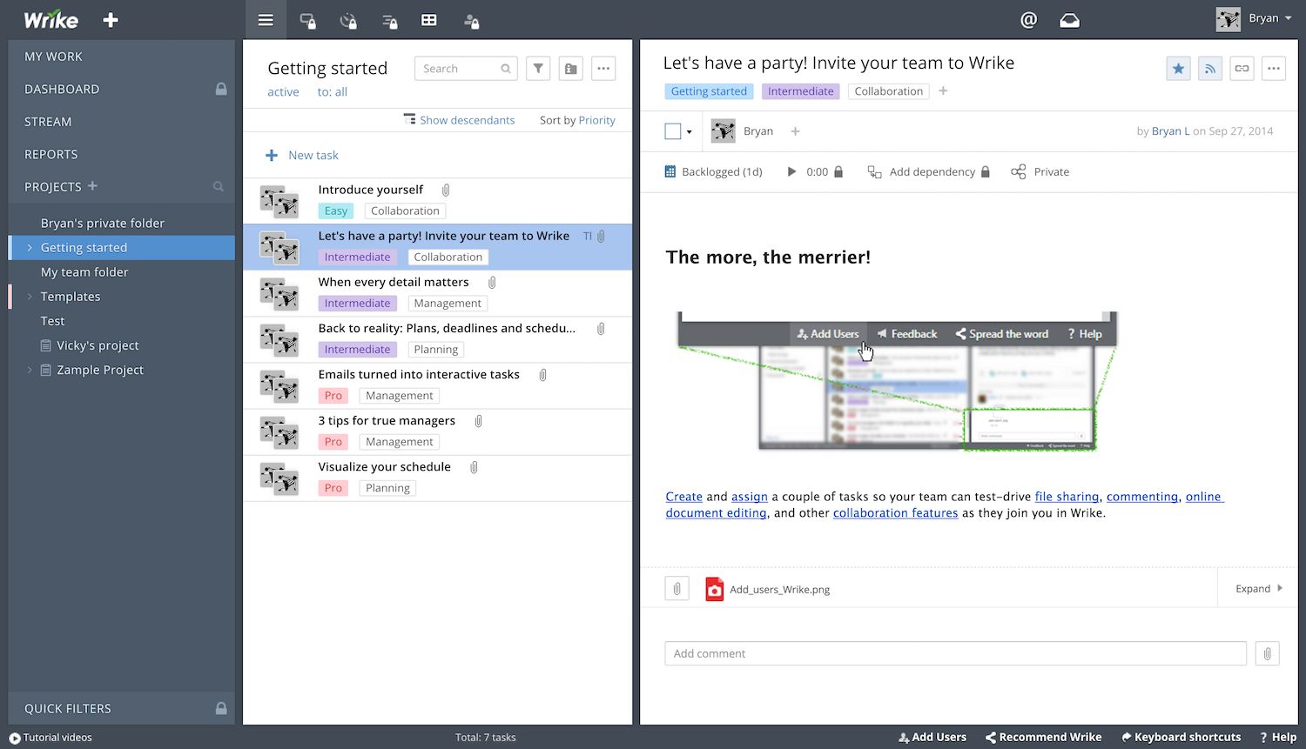This screenshot has height=749, width=1306.
Task: Click the search icon in PROJECTS header
Action: pos(219,186)
